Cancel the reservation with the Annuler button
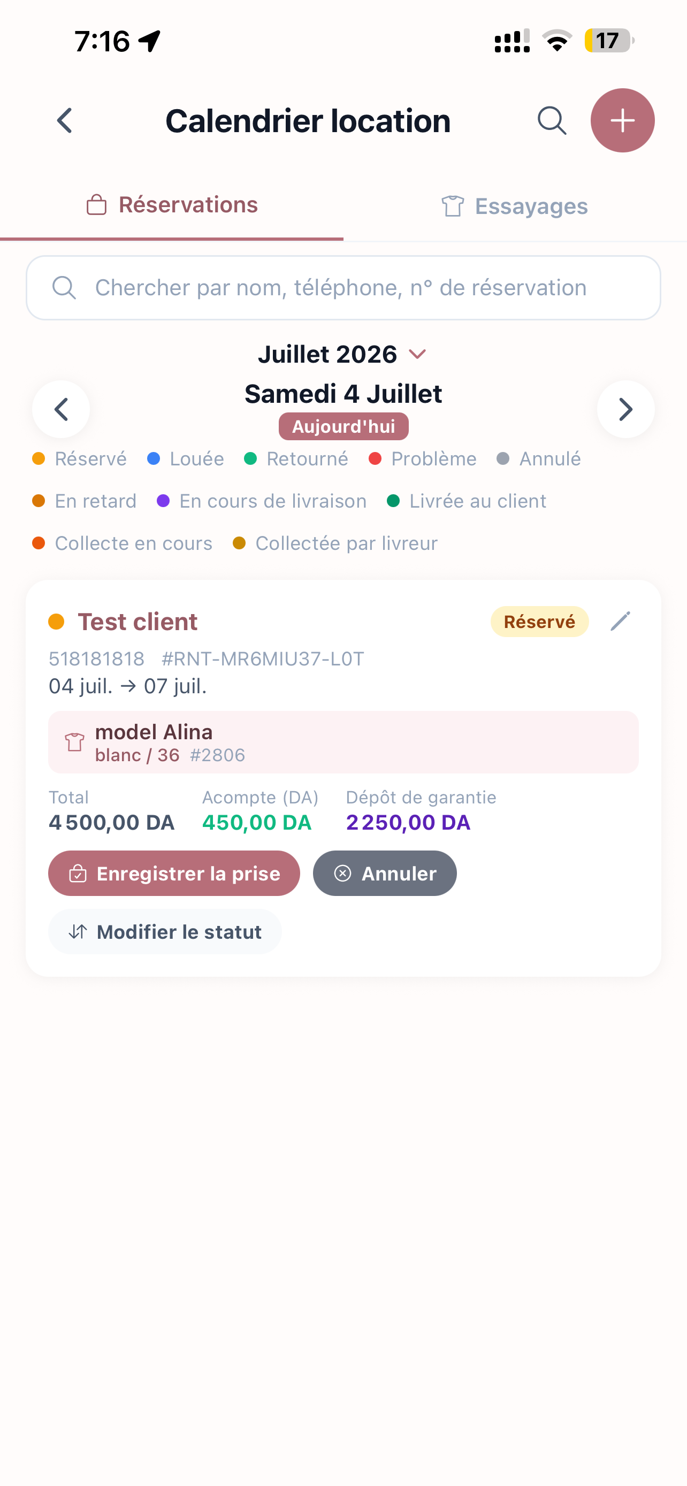Image resolution: width=687 pixels, height=1486 pixels. coord(385,874)
